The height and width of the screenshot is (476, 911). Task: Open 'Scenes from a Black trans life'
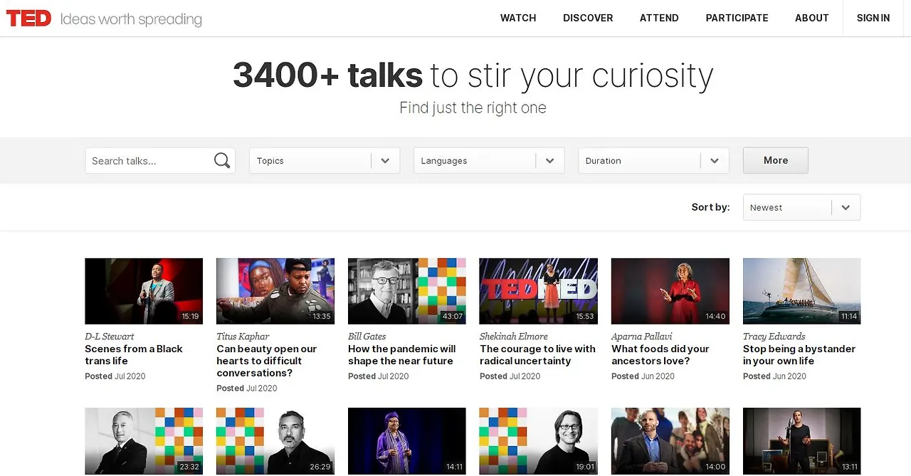click(134, 355)
